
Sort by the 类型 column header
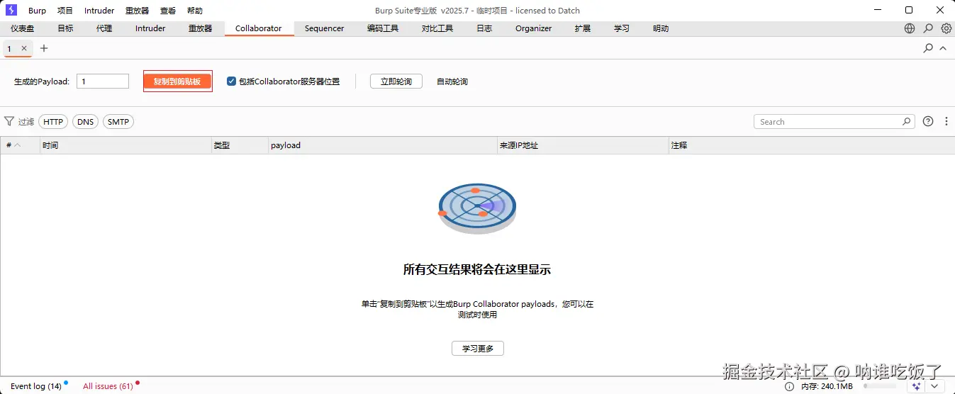coord(240,145)
